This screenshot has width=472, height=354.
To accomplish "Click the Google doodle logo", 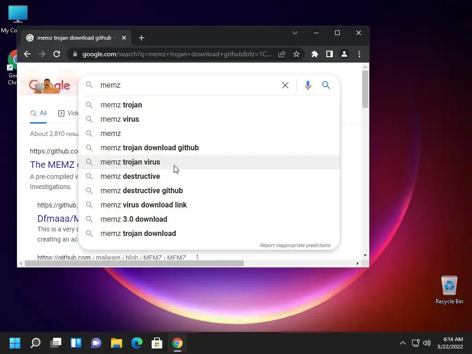I will coord(49,85).
